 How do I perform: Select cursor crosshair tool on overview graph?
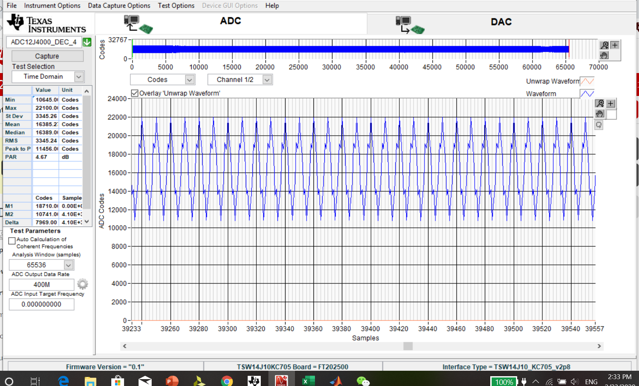point(615,45)
